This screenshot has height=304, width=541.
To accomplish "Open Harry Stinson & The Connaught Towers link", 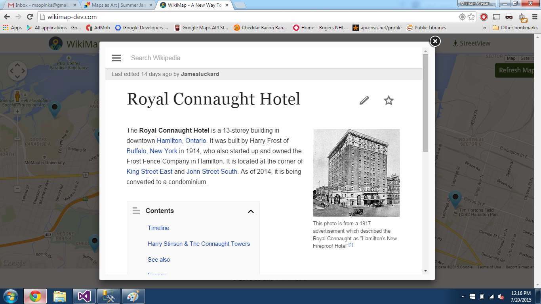I will [199, 244].
